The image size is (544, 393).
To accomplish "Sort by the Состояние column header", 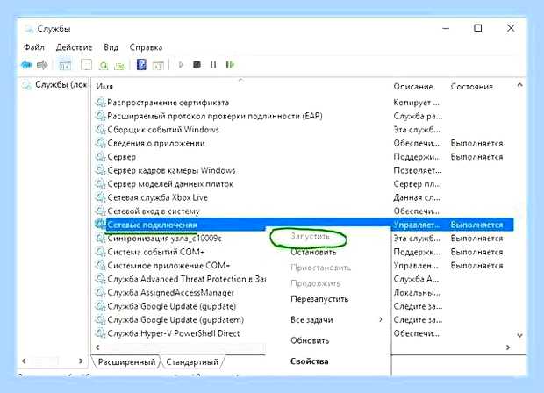I will [x=472, y=87].
